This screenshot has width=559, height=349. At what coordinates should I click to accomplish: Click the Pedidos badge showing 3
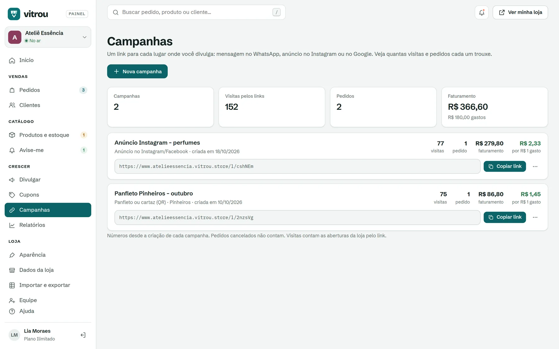tap(83, 90)
